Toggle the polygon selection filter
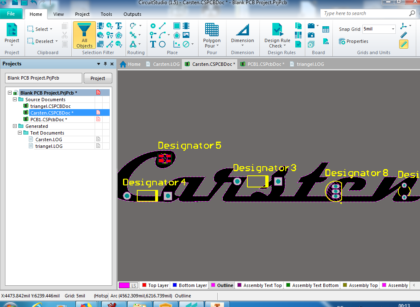 click(119, 35)
